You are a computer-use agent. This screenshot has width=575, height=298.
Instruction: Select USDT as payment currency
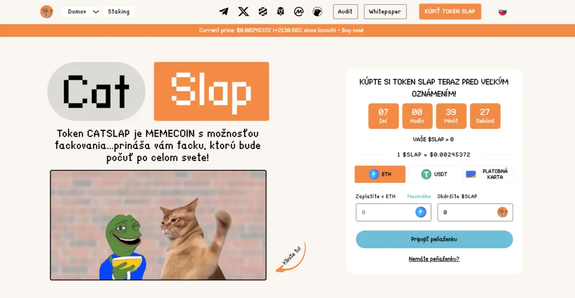point(434,174)
